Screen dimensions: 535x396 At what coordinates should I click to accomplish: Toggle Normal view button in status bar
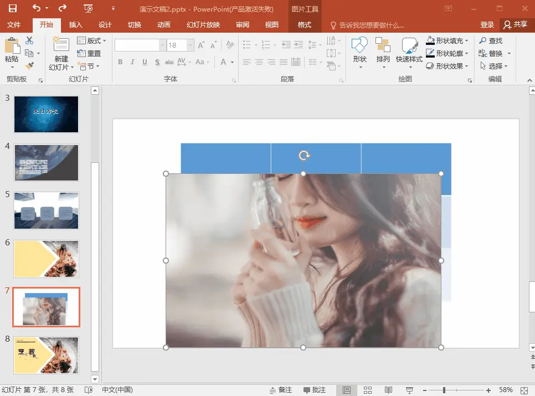point(347,390)
